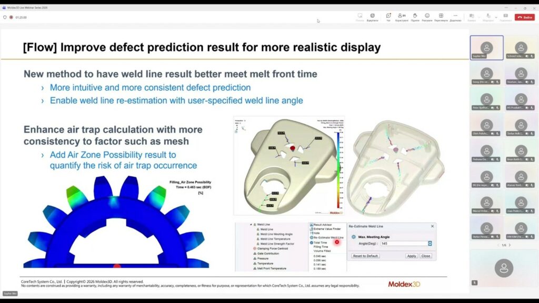The width and height of the screenshot is (539, 303).
Task: Click Reset to Default button
Action: point(365,256)
